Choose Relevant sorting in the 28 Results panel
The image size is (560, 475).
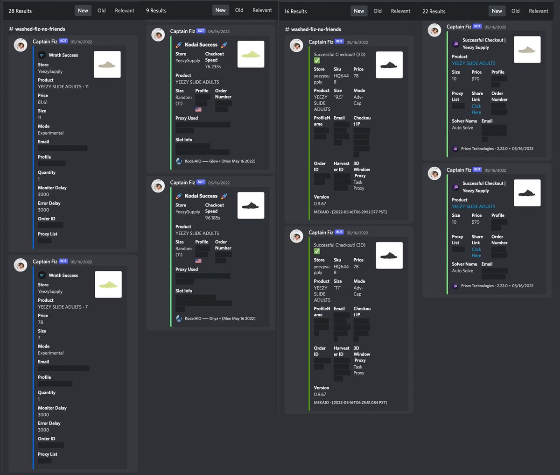pyautogui.click(x=125, y=11)
